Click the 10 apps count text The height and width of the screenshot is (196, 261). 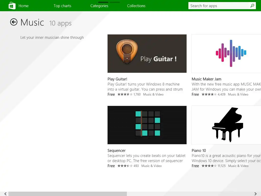click(60, 23)
